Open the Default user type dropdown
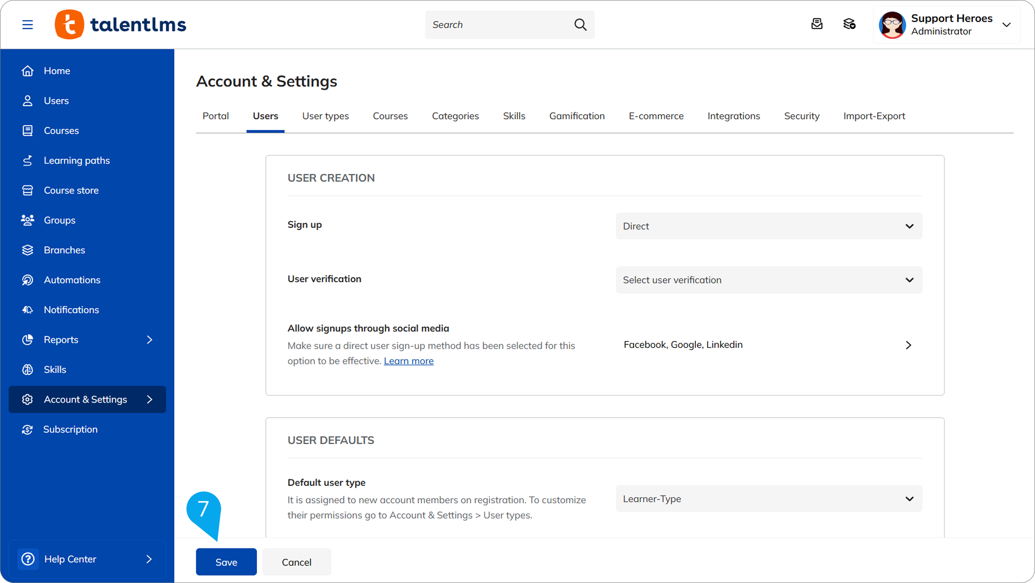 click(768, 499)
